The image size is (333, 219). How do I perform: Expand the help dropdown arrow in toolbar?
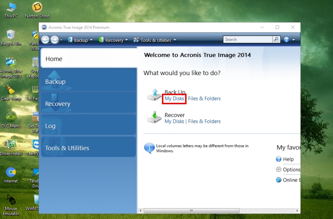point(294,40)
